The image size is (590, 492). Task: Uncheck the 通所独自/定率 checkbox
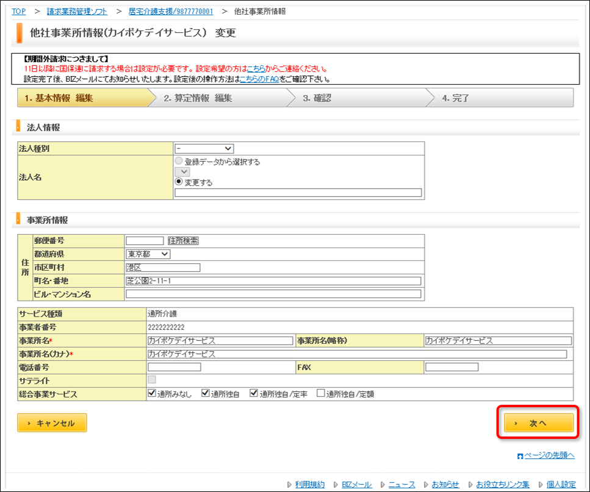[x=254, y=393]
